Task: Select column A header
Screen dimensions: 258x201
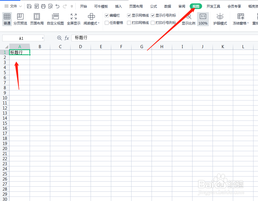Action: [19, 47]
